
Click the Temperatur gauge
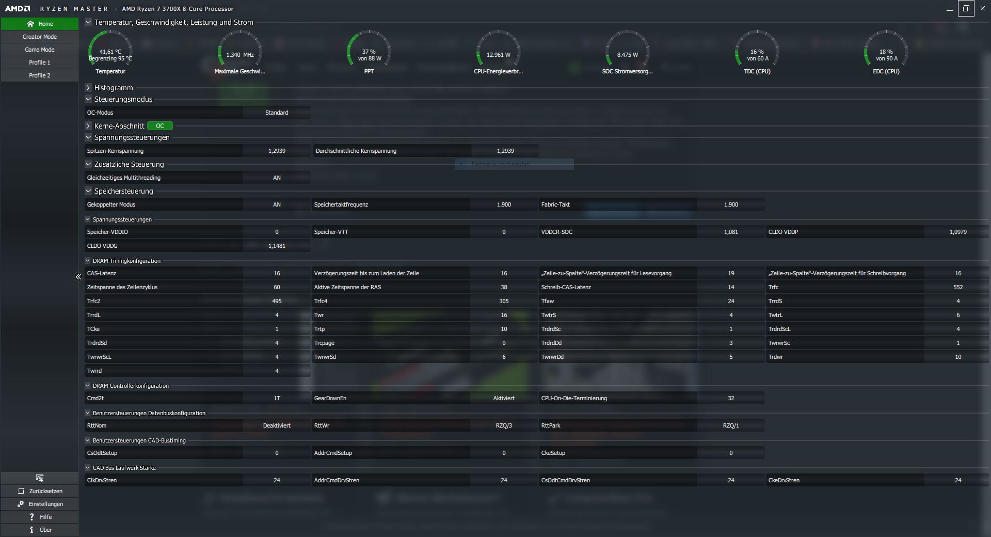pos(110,52)
